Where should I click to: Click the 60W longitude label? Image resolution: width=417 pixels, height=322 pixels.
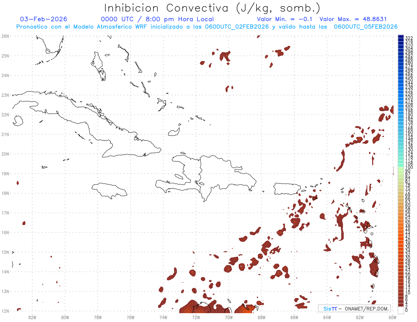click(392, 317)
